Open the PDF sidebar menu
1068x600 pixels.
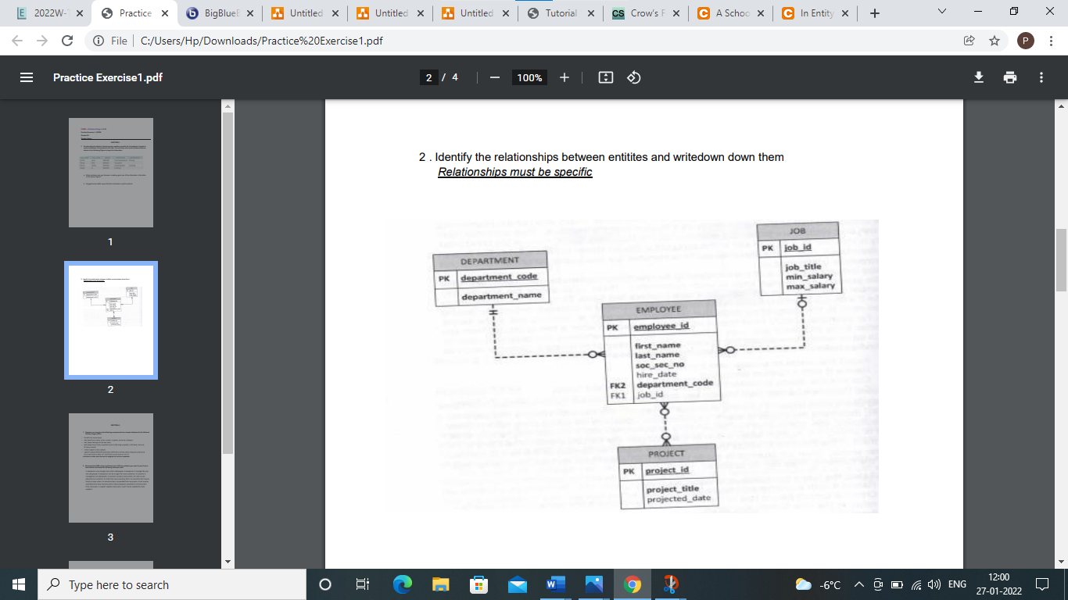point(26,77)
